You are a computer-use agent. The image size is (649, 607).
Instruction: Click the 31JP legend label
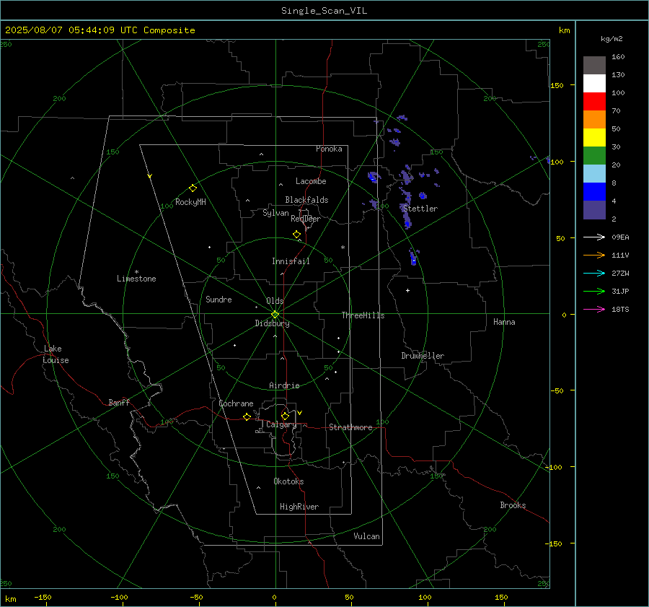(620, 292)
